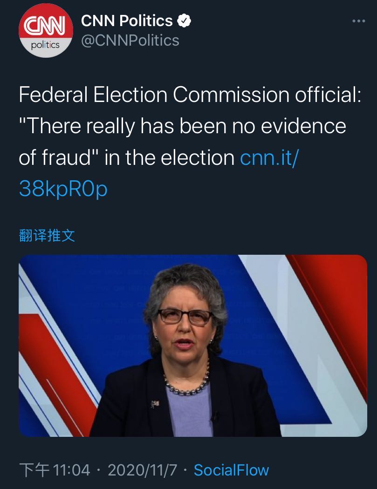Click the blue verified badge
The height and width of the screenshot is (489, 377).
pyautogui.click(x=185, y=21)
